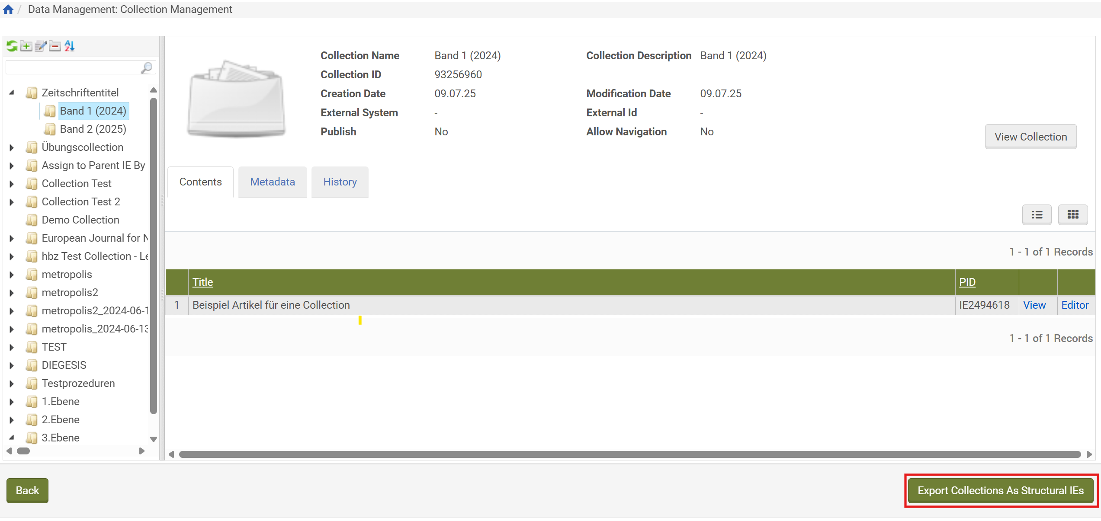The height and width of the screenshot is (521, 1101).
Task: Collapse the Zeitschriftentitel tree node
Action: [11, 92]
